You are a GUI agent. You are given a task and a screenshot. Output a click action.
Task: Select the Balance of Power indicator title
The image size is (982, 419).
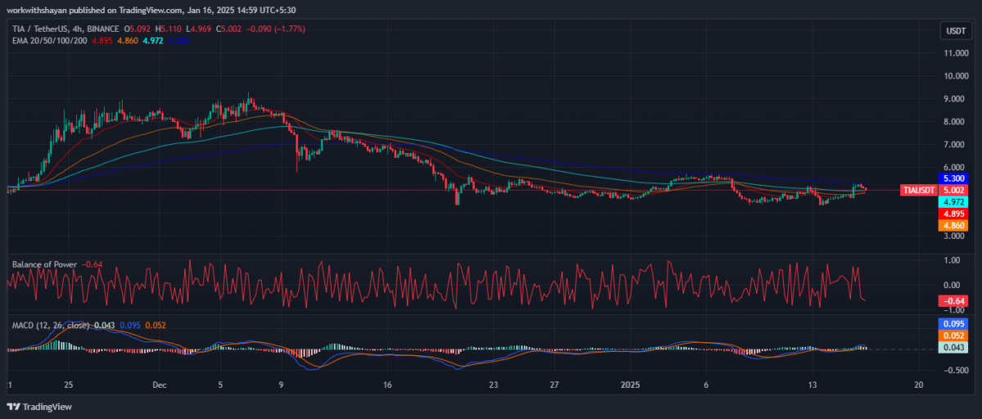[45, 264]
